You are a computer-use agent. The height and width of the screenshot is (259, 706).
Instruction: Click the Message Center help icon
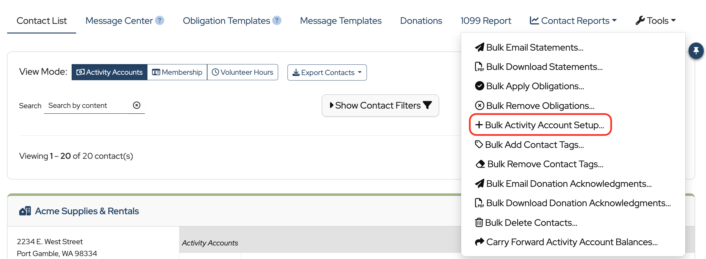pyautogui.click(x=159, y=21)
